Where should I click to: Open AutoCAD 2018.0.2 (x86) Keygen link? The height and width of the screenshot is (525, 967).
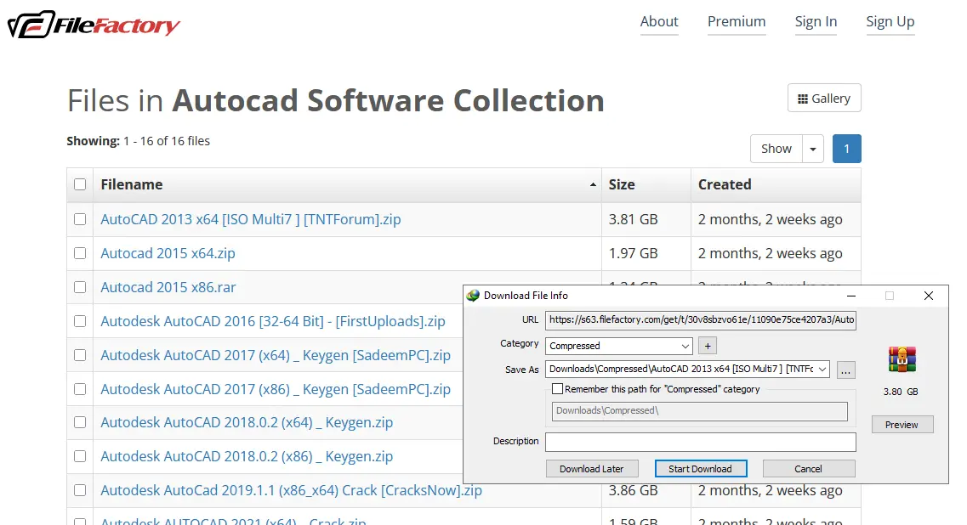247,456
